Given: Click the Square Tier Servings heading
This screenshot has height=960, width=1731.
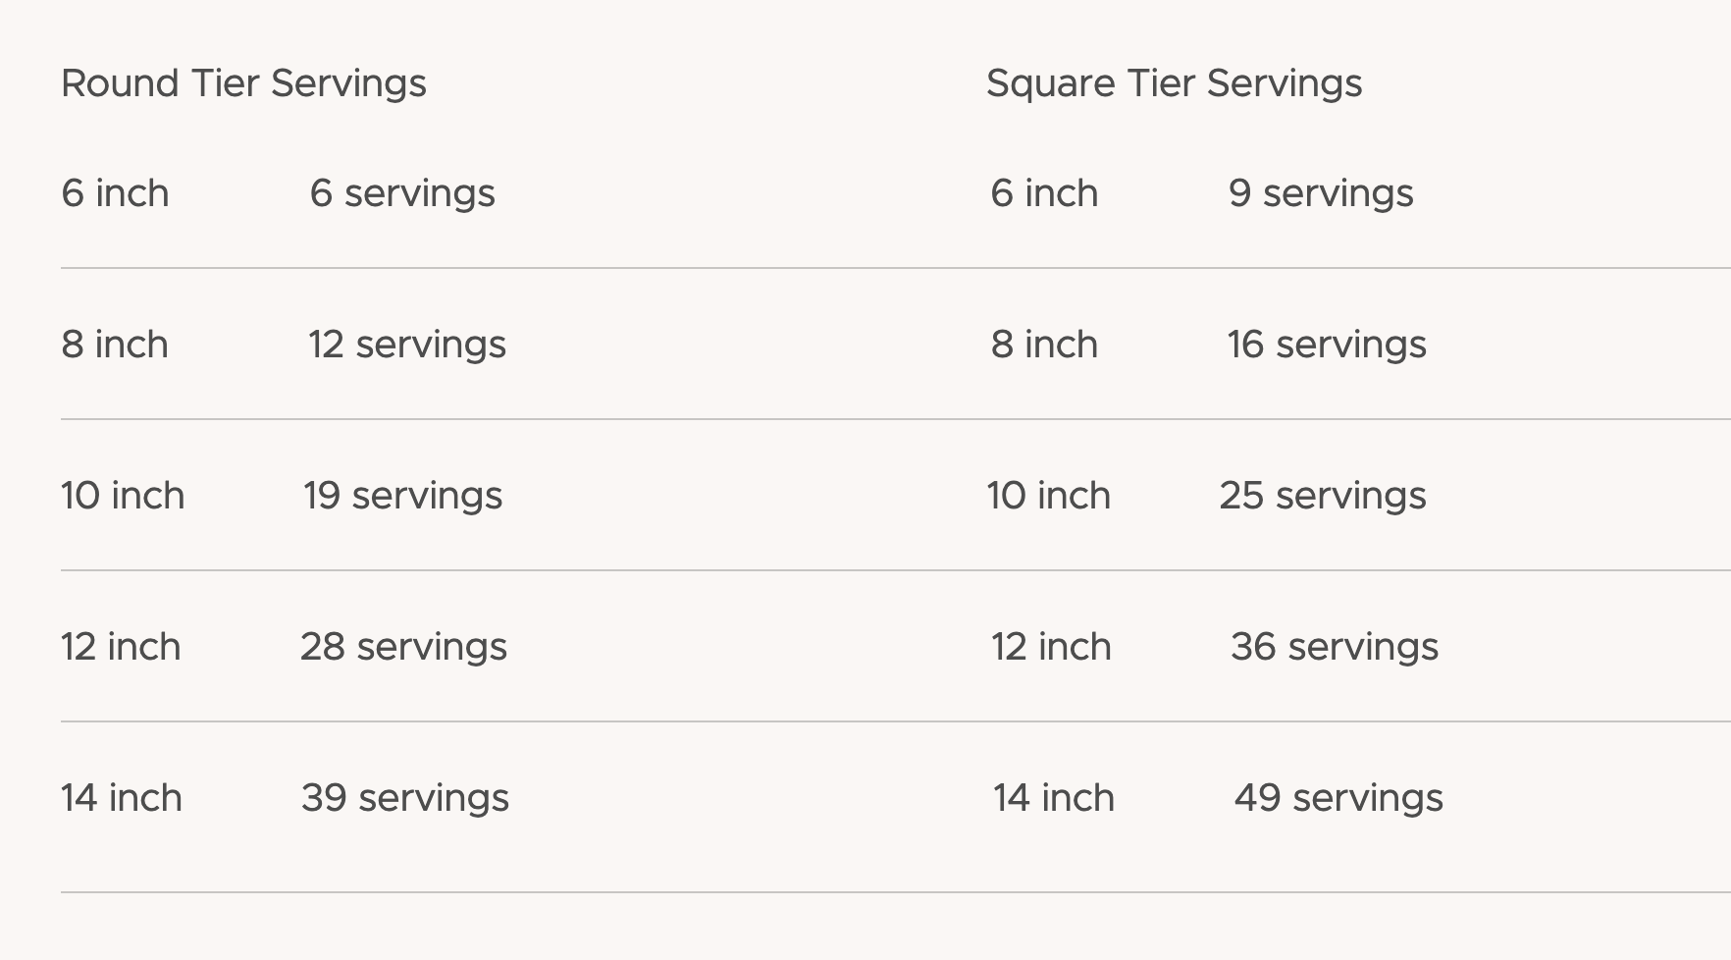Looking at the screenshot, I should [1174, 83].
